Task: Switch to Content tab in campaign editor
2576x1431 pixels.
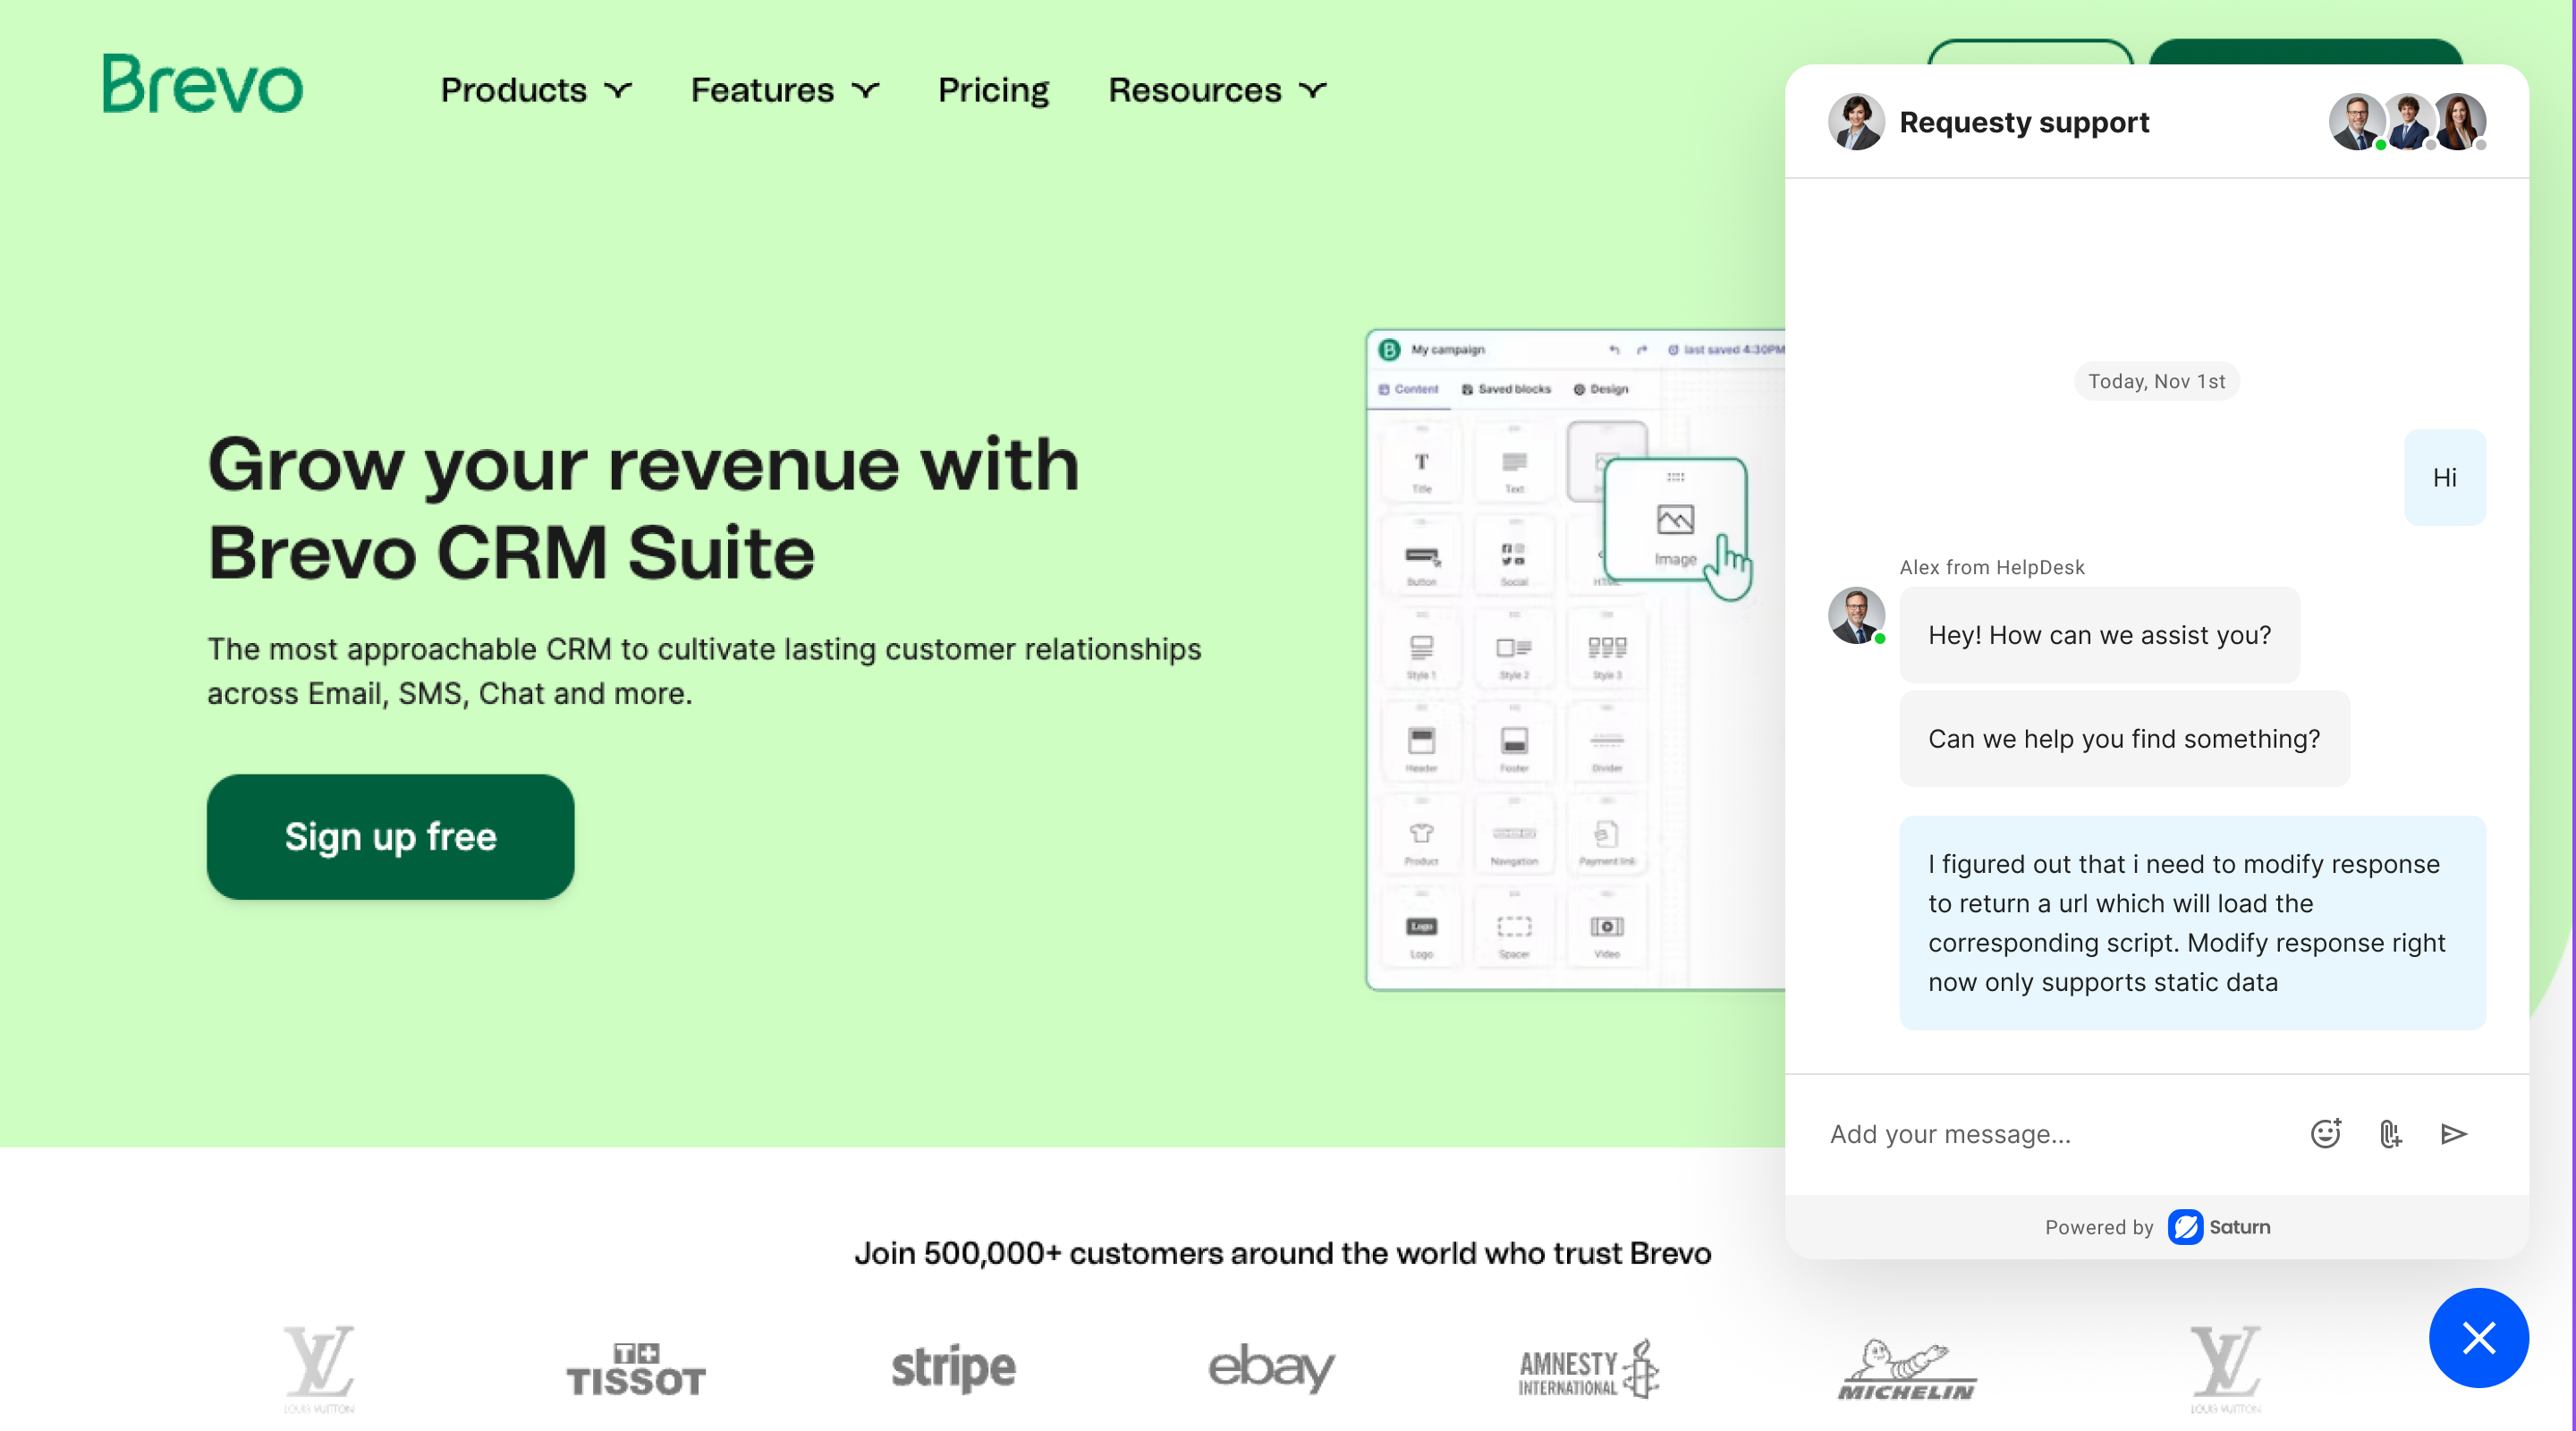Action: click(x=1408, y=389)
